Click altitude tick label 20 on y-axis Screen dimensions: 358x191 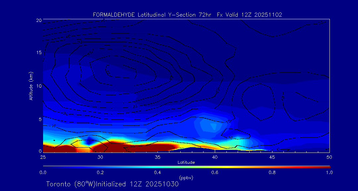pyautogui.click(x=38, y=20)
